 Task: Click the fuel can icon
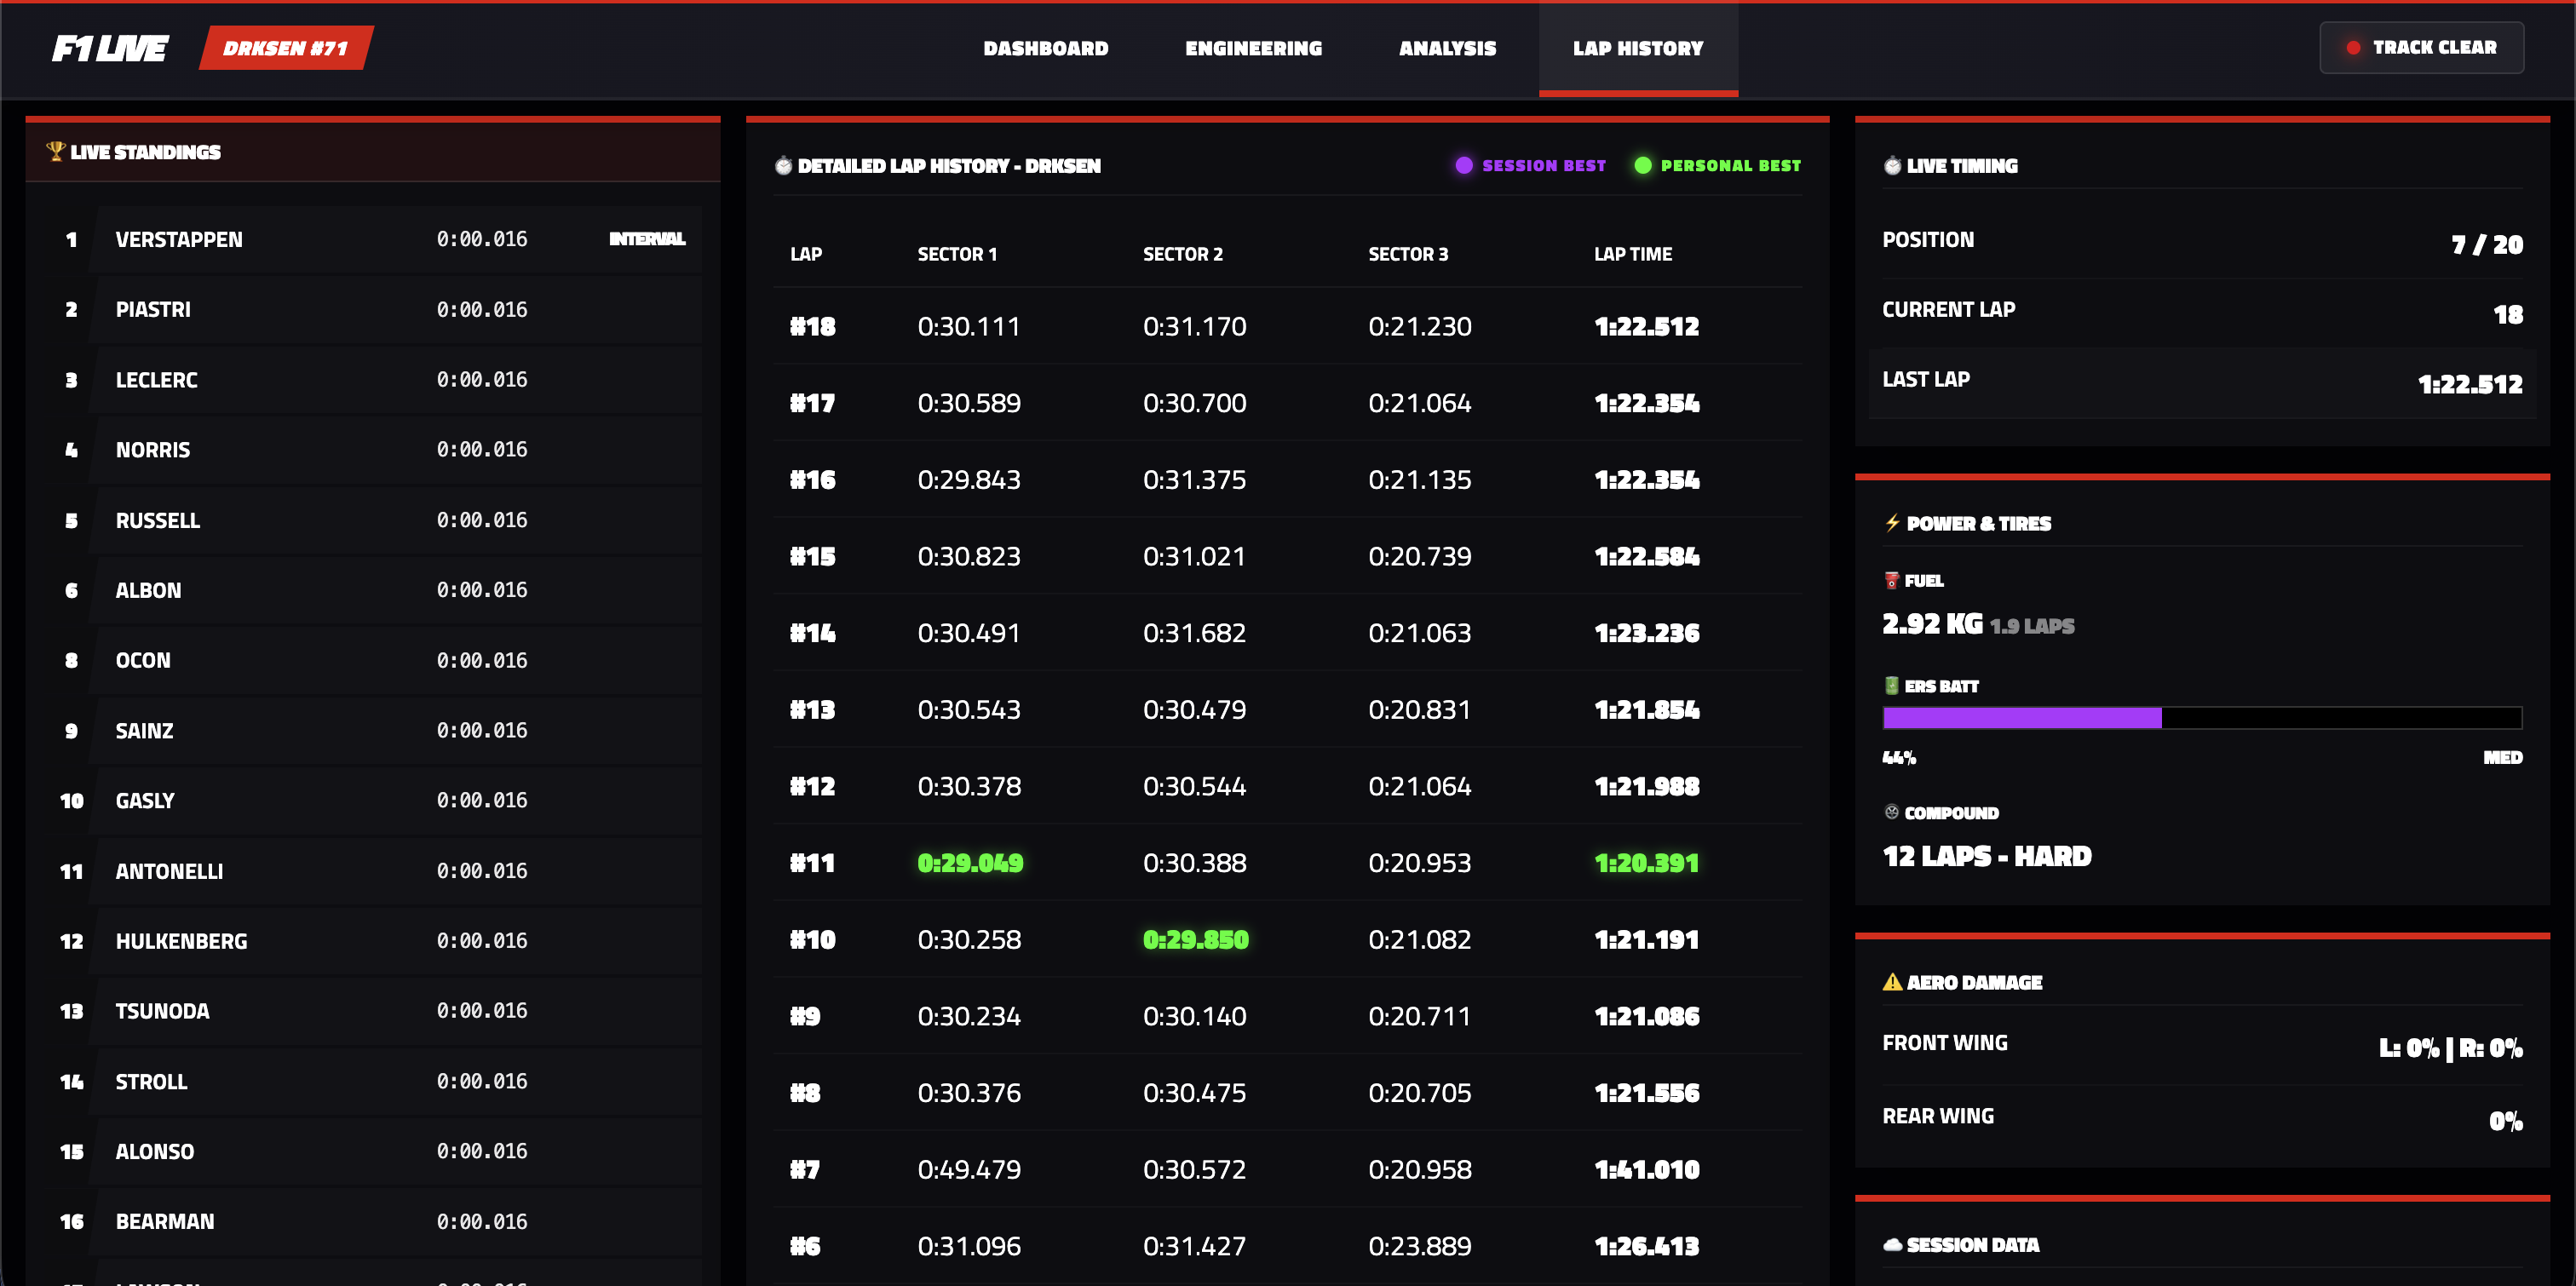1891,580
